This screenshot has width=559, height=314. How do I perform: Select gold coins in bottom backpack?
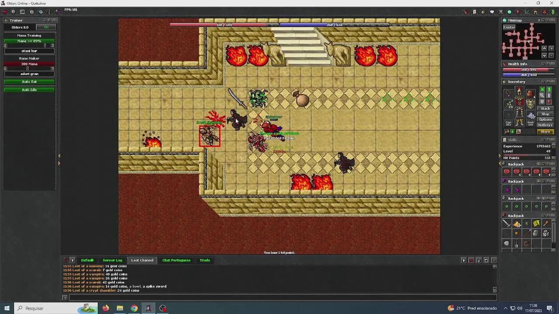[517, 224]
